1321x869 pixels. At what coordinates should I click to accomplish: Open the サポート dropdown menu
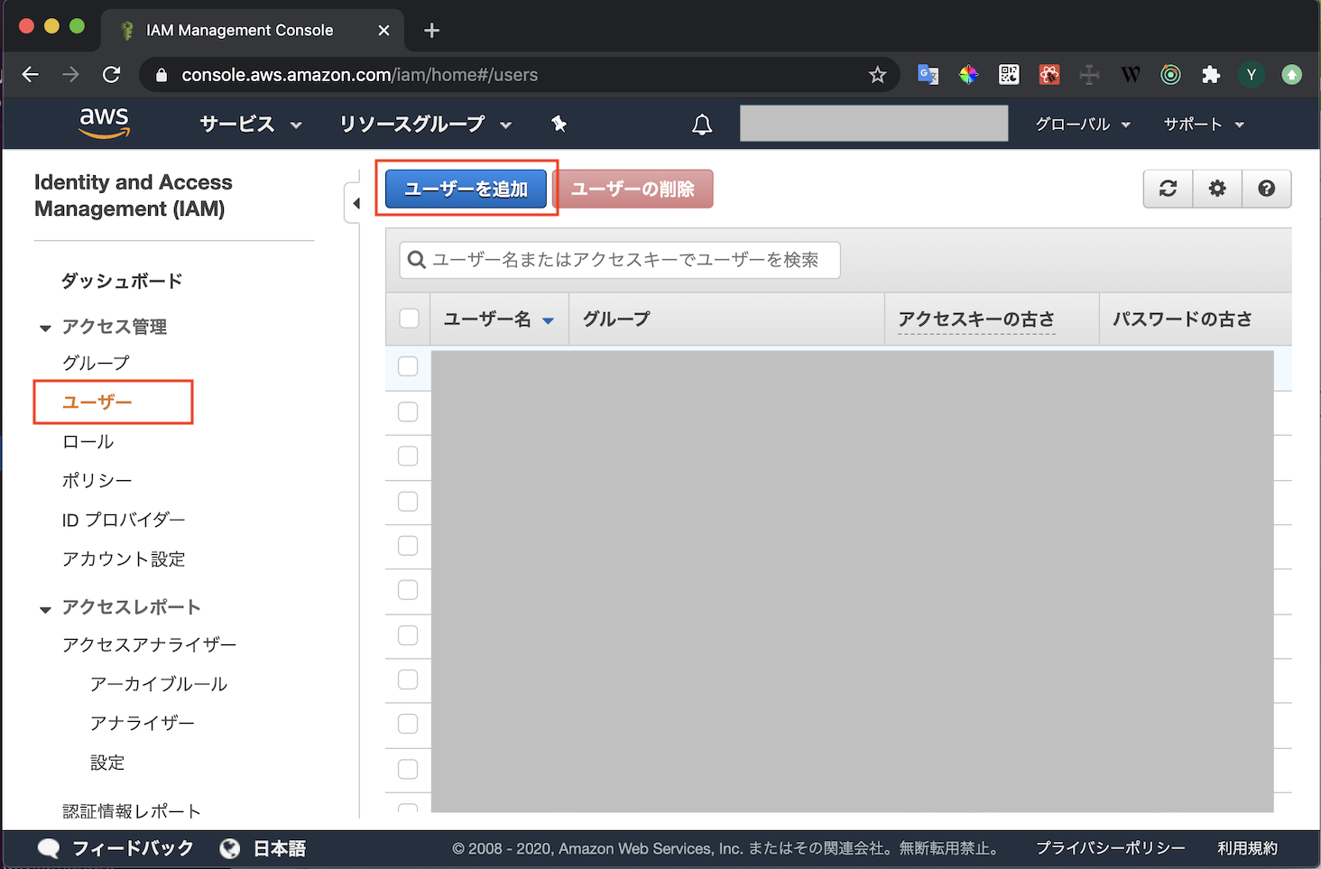pos(1204,125)
